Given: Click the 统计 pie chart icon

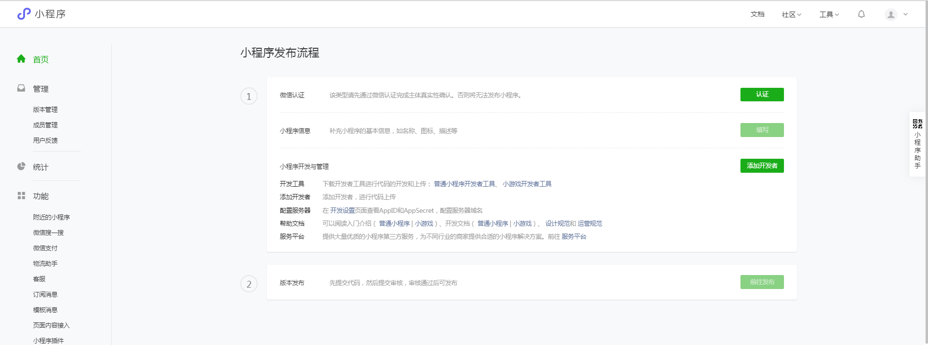Looking at the screenshot, I should click(21, 166).
